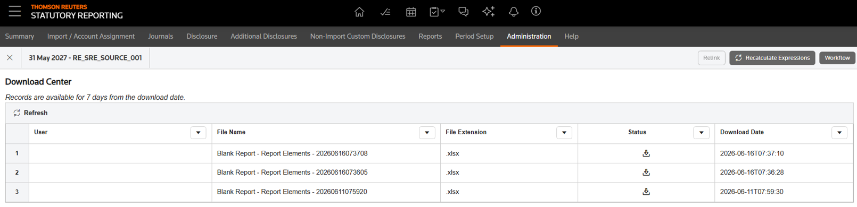This screenshot has height=207, width=857.
Task: Open the Non-Import Custom Disclosures tab
Action: (358, 36)
